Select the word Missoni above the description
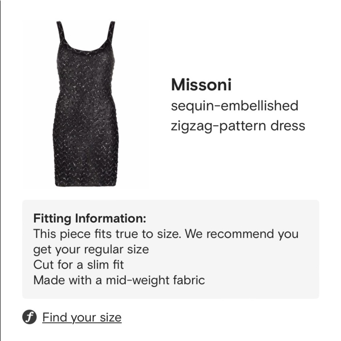 coord(201,86)
